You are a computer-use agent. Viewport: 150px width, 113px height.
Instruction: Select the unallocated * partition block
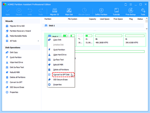[x=80, y=40]
